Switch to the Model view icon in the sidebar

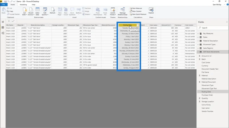pos(3,33)
